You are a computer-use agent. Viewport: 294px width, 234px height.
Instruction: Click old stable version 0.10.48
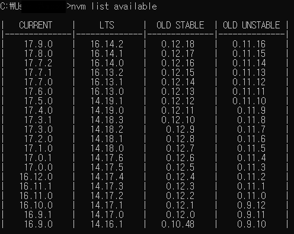pos(178,224)
